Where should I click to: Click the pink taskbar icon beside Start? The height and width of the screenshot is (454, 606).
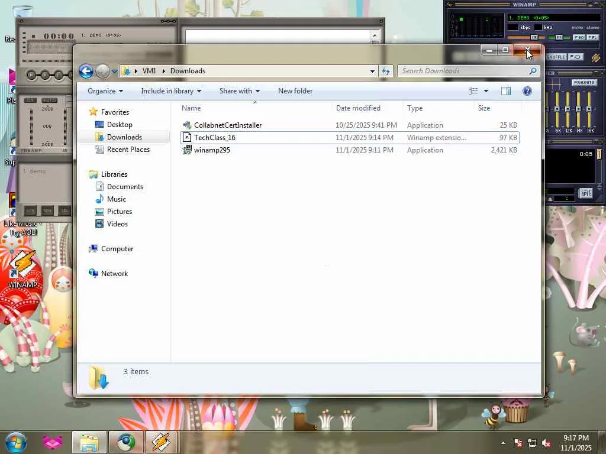coord(53,442)
